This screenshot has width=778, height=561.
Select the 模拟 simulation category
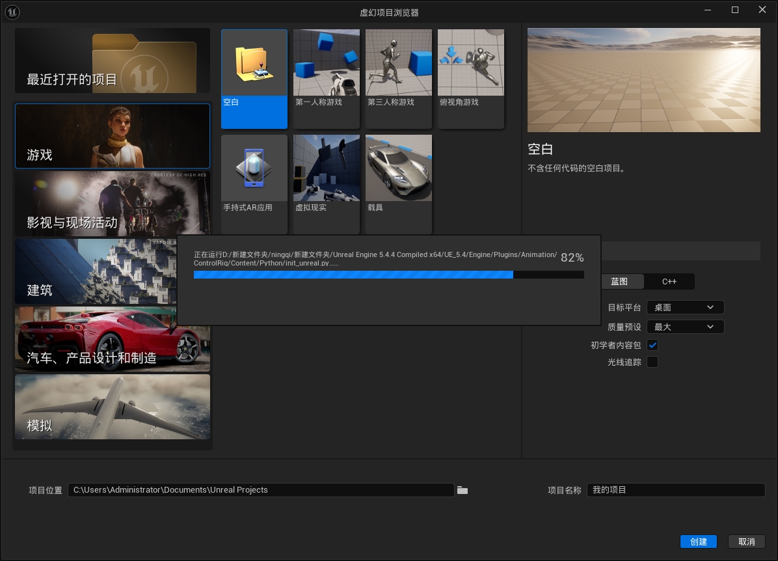(113, 407)
